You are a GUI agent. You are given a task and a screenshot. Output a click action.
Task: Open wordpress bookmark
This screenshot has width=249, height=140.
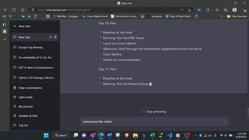155,16
